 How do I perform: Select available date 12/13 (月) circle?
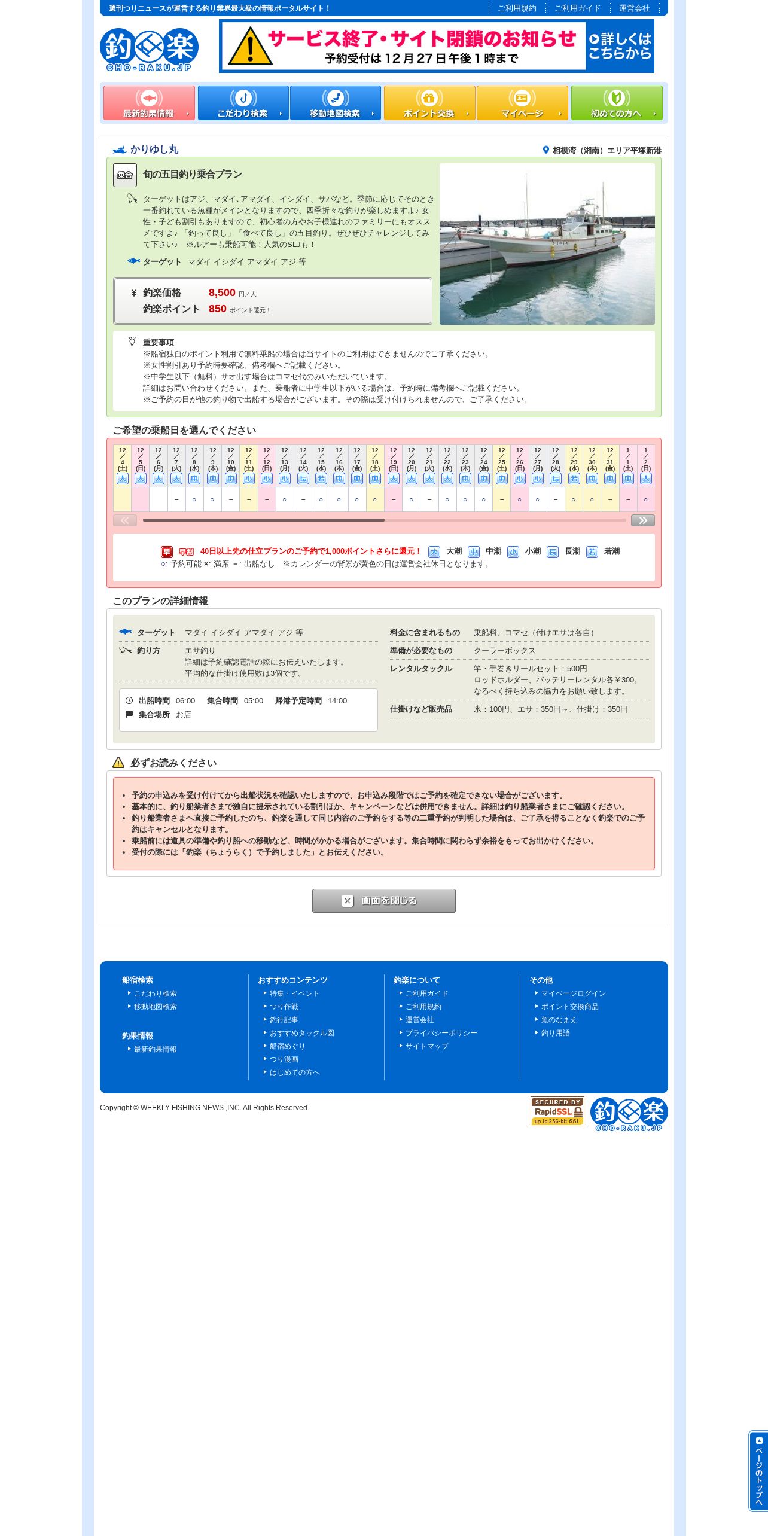point(284,499)
